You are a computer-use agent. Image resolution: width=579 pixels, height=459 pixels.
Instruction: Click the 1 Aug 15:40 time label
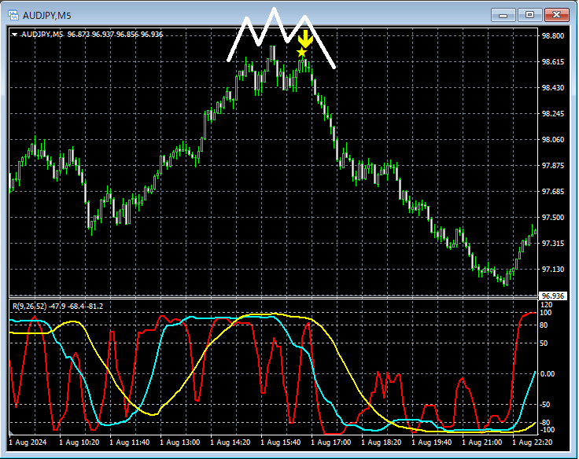coord(280,442)
